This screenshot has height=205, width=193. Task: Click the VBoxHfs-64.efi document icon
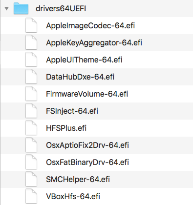pyautogui.click(x=31, y=196)
